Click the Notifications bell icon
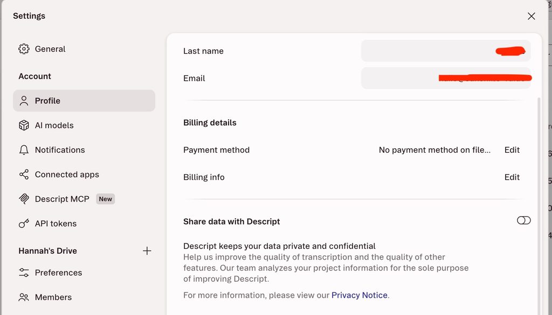The height and width of the screenshot is (315, 552). coord(24,150)
